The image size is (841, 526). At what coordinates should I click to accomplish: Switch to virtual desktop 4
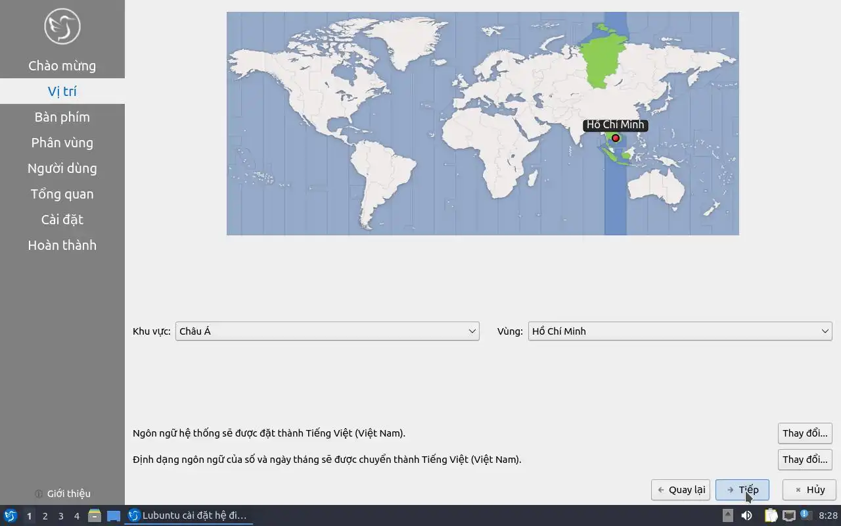[76, 516]
